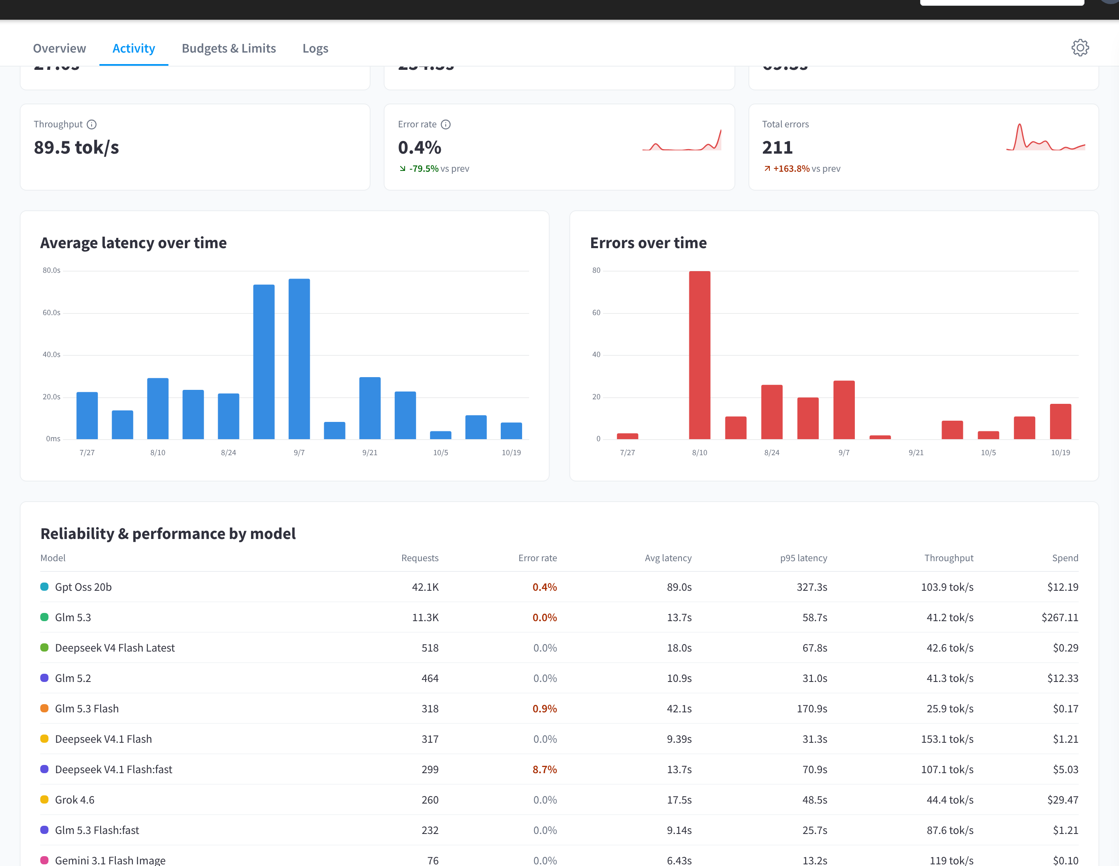Click the +163.8% vs prev indicator
Image resolution: width=1119 pixels, height=866 pixels.
click(802, 168)
